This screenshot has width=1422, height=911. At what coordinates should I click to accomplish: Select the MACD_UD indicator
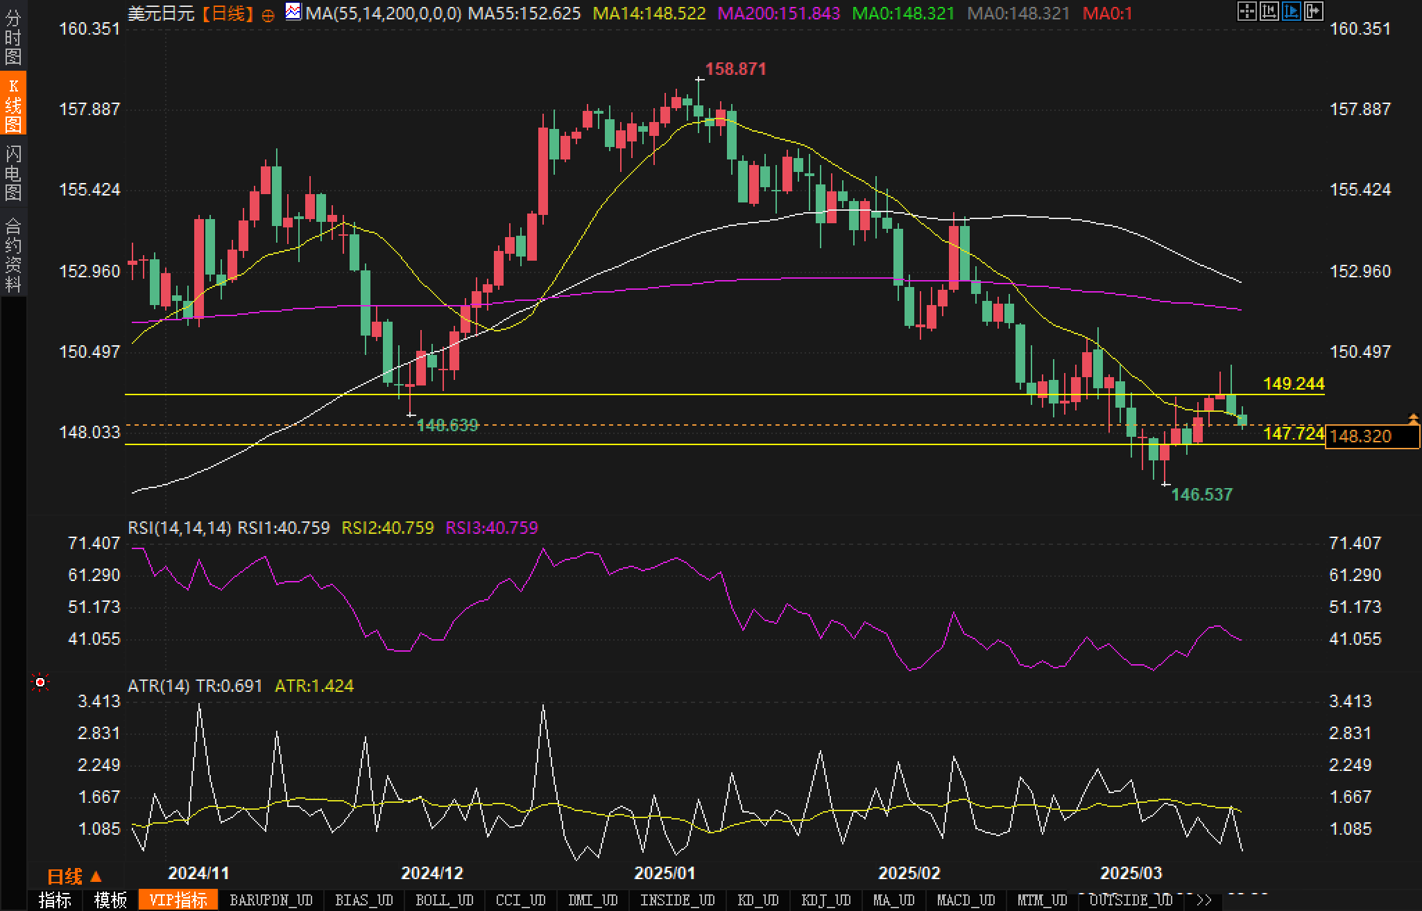(x=966, y=900)
